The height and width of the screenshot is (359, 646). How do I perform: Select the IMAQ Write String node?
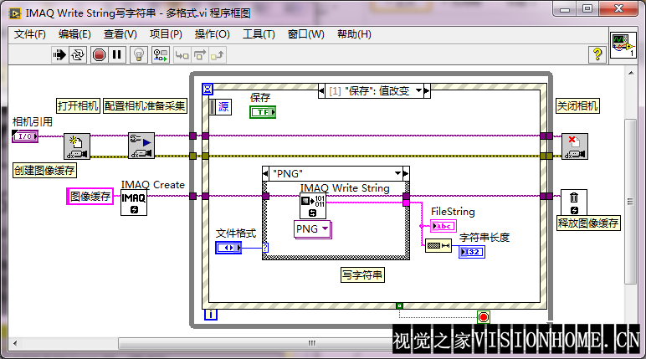tap(312, 206)
